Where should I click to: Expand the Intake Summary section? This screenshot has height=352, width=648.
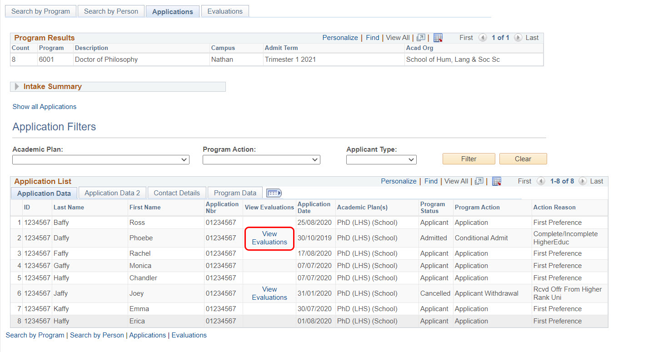click(x=17, y=87)
